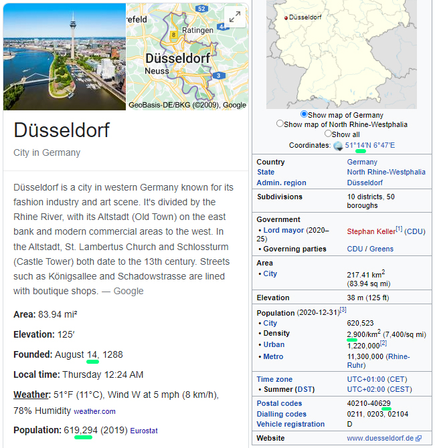This screenshot has width=435, height=448.
Task: Click the Germany location map image
Action: 341,54
